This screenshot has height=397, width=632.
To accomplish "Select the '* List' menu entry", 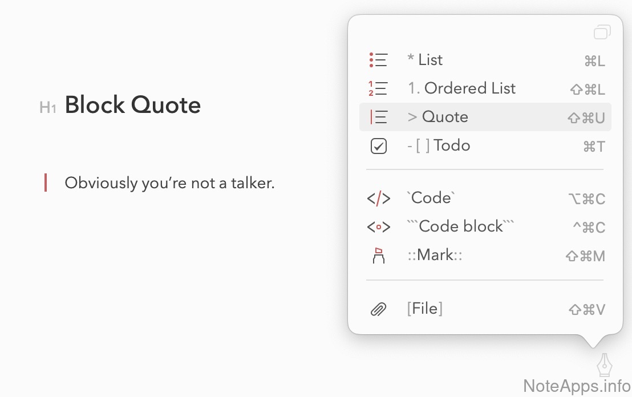I will point(425,60).
